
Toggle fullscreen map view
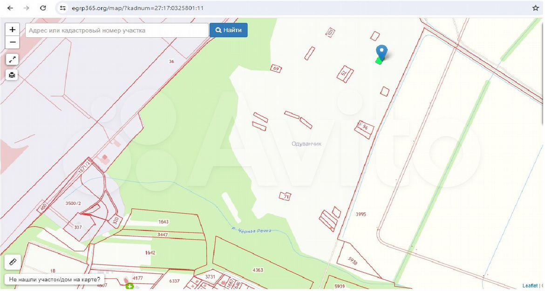[12, 59]
